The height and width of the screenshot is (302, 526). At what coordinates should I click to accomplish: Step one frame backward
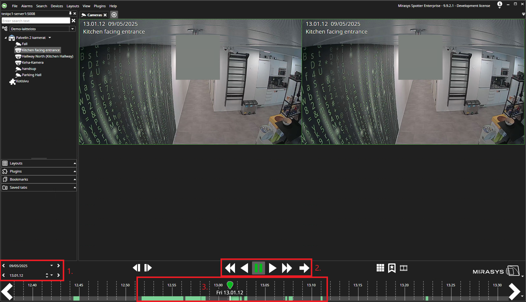pyautogui.click(x=136, y=268)
